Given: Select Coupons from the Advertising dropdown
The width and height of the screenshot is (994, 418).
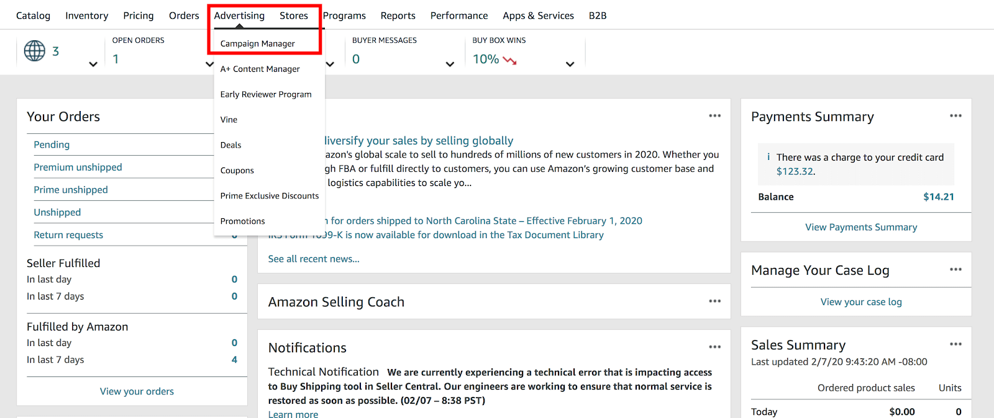Looking at the screenshot, I should [237, 171].
